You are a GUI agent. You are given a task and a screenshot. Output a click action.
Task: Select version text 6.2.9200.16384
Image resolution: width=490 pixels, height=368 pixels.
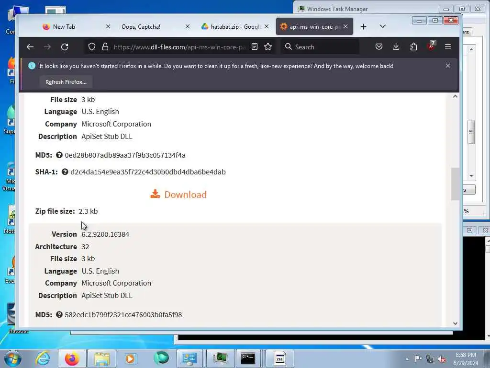(105, 234)
